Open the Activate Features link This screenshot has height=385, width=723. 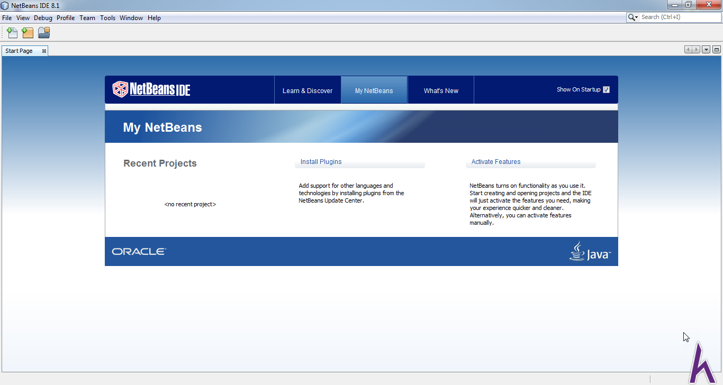point(495,161)
